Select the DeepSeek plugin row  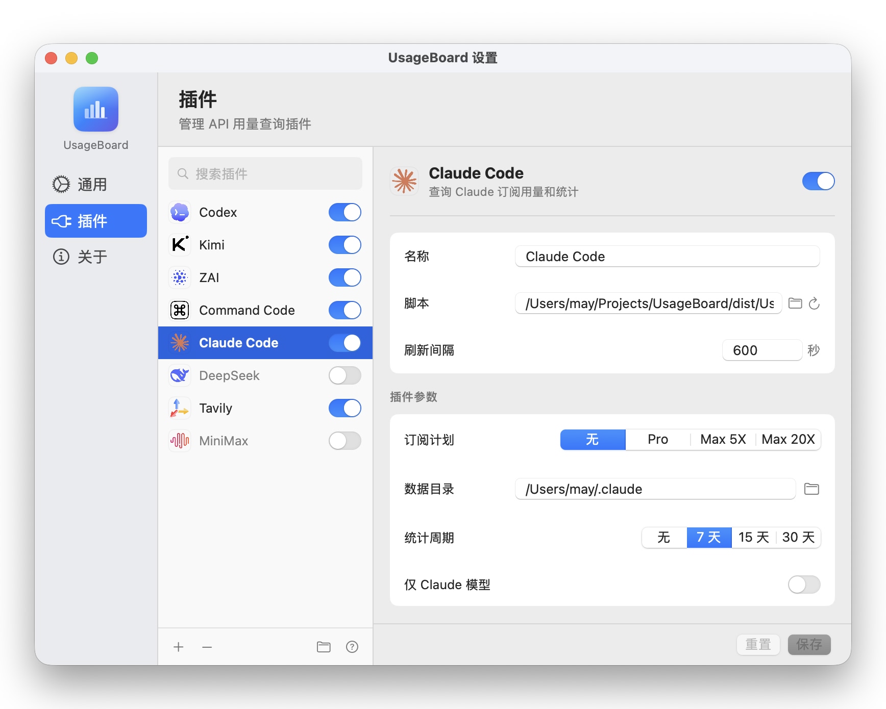[265, 375]
